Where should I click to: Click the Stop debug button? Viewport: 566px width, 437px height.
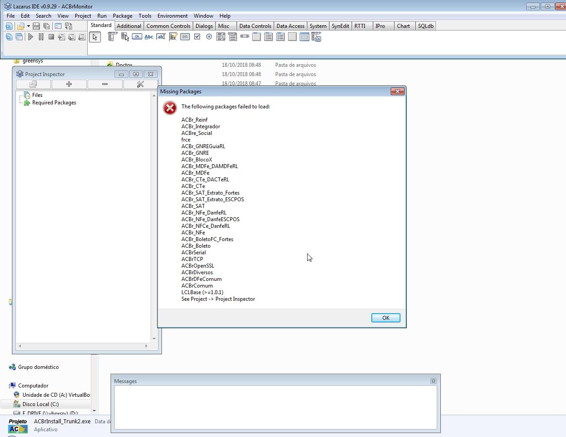(51, 37)
